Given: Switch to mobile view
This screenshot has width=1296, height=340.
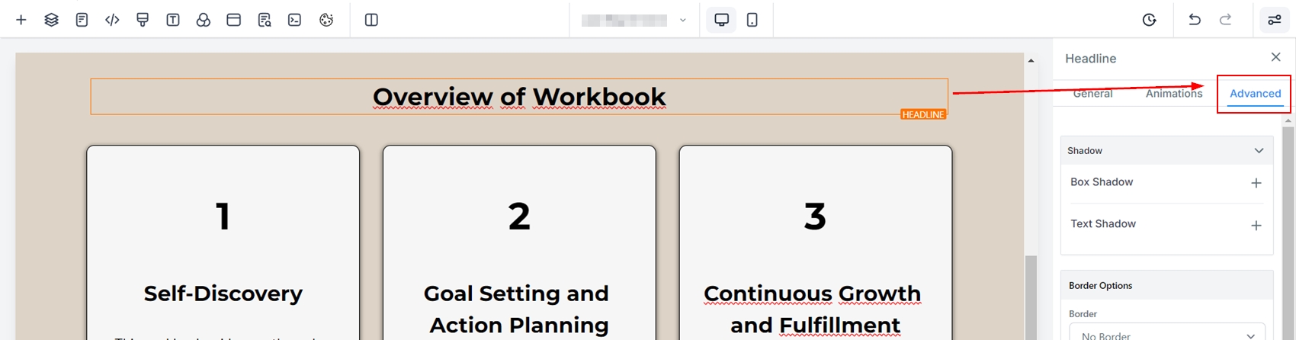Looking at the screenshot, I should coord(752,20).
